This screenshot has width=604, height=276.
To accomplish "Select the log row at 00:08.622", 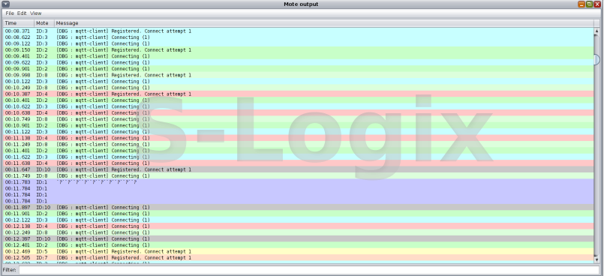I will (298, 37).
